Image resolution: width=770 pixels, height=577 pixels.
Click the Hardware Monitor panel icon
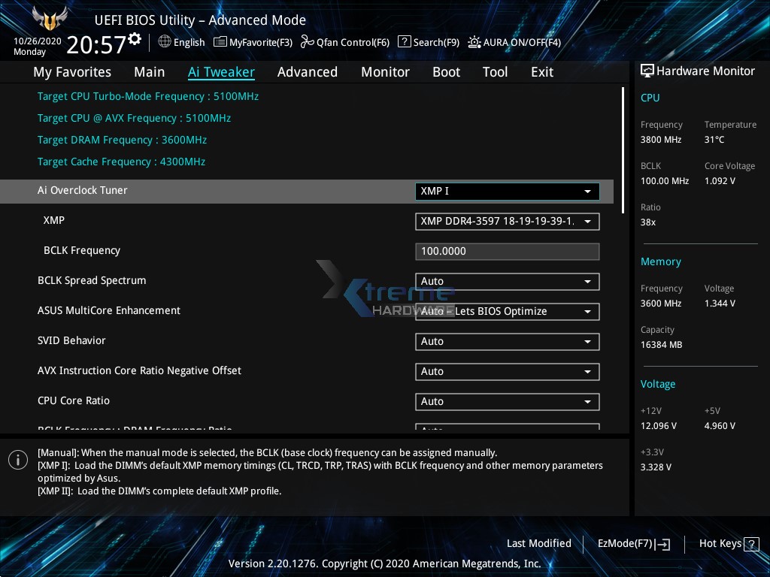(x=647, y=71)
